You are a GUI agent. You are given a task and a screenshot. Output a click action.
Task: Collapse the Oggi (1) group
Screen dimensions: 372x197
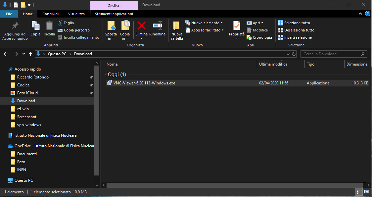[104, 74]
